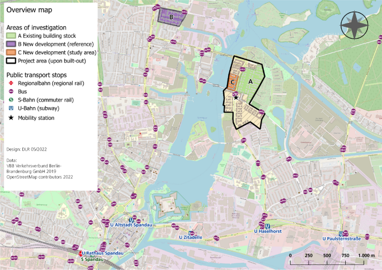
Task: Click the 'U Paulsternstraße' station label
Action: tap(341, 239)
